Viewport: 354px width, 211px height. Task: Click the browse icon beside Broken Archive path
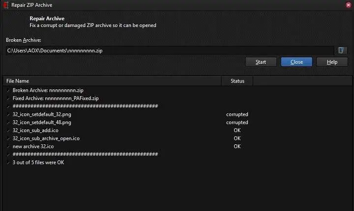(342, 51)
